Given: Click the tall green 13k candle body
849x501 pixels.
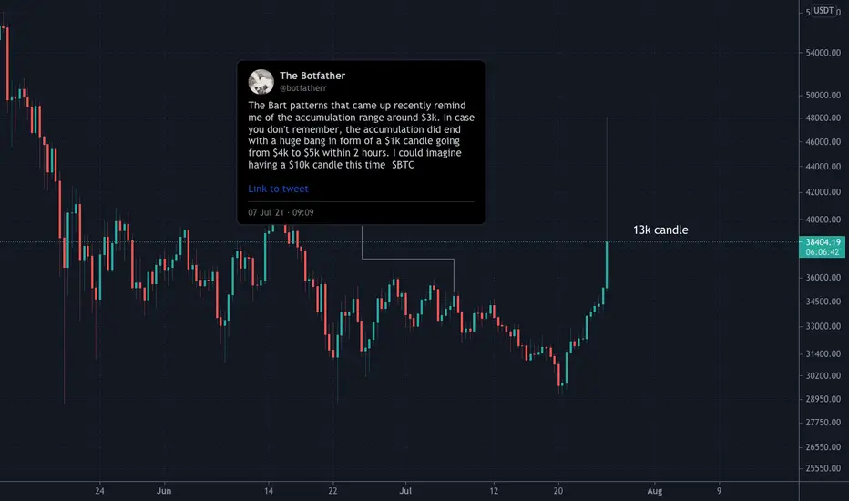Looking at the screenshot, I should [607, 265].
